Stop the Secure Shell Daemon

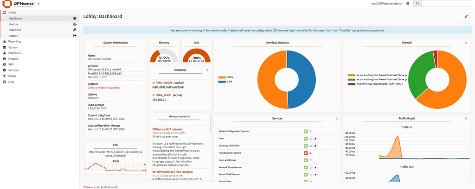point(315,175)
